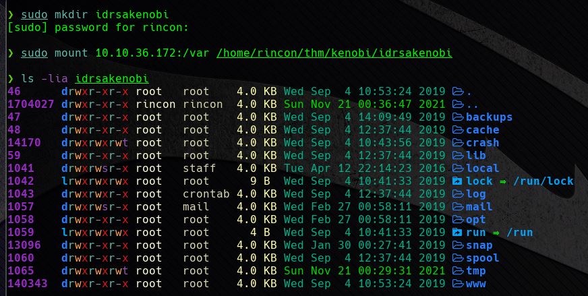The height and width of the screenshot is (296, 588).
Task: Click the underlined idrsakenobi argument after ls -lia
Action: coord(112,79)
